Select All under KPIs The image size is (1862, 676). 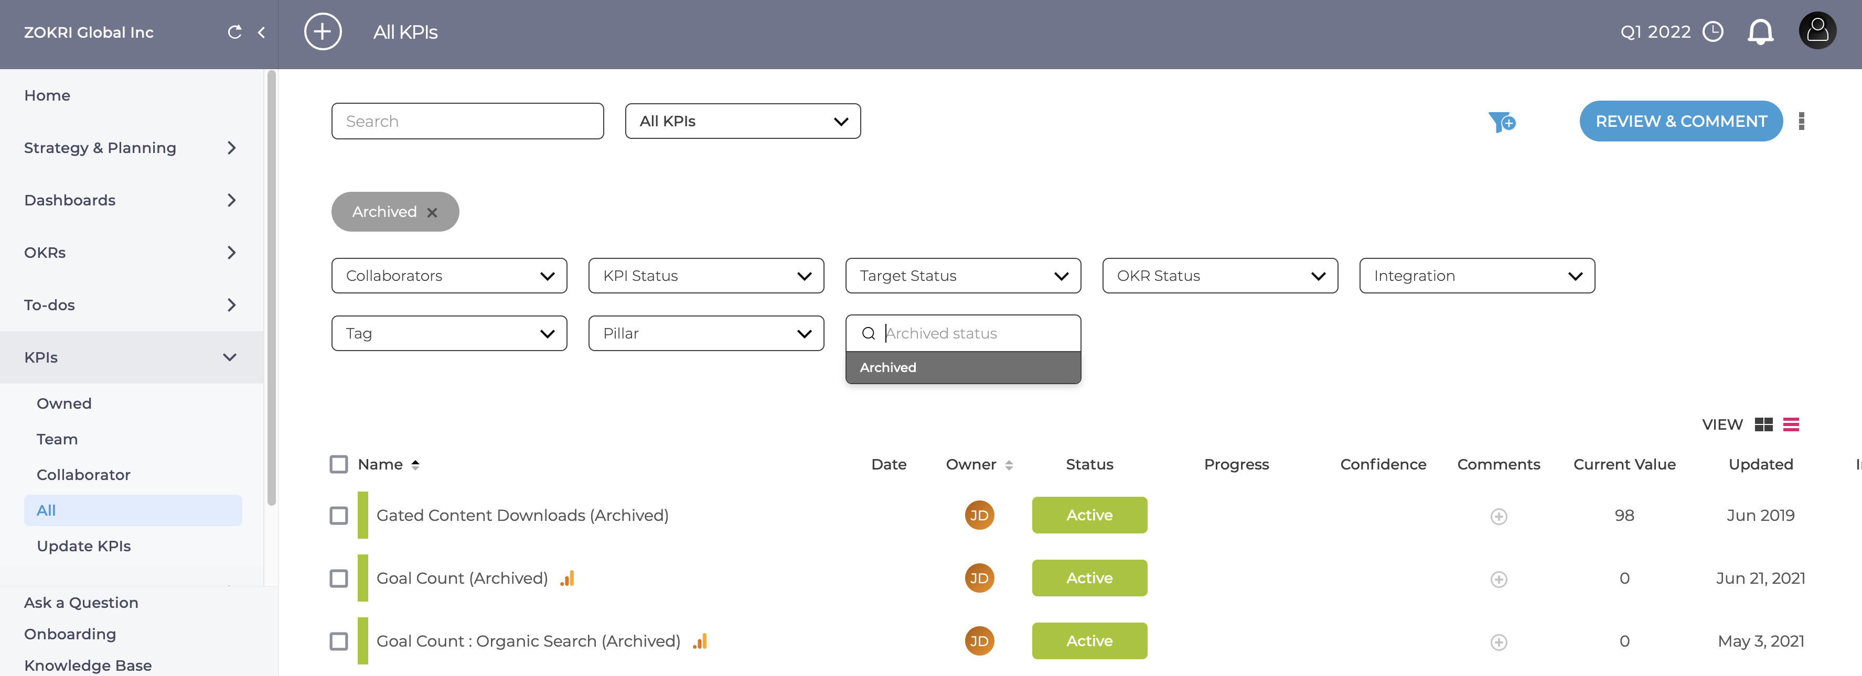coord(133,510)
